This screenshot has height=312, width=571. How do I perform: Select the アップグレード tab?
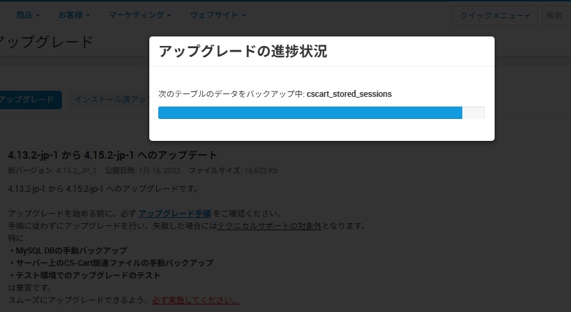(x=28, y=100)
